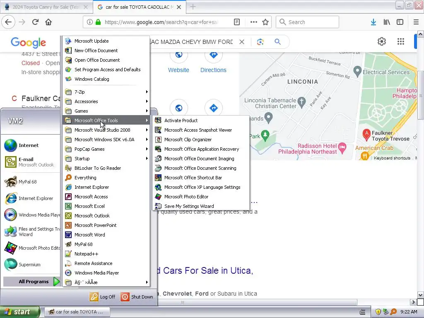Image resolution: width=424 pixels, height=318 pixels.
Task: Open BitLocker To Go Reader
Action: point(106,168)
